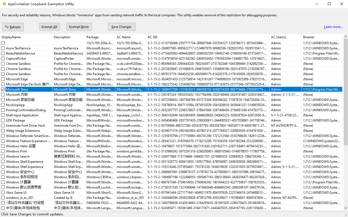Select Usermode Font Driver Host display name
348x217 pixels.
coord(26,125)
